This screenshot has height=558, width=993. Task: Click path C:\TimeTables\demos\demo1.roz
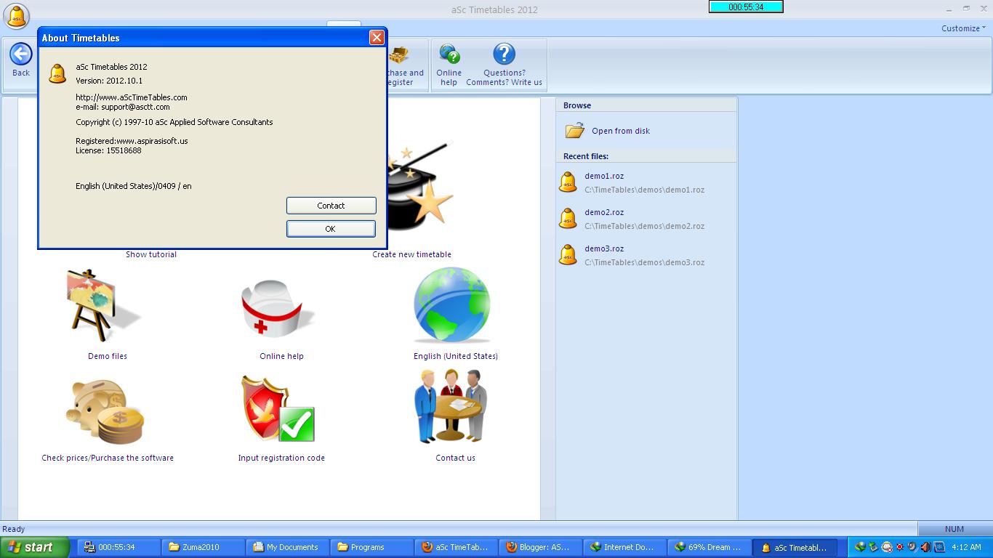[x=645, y=190]
